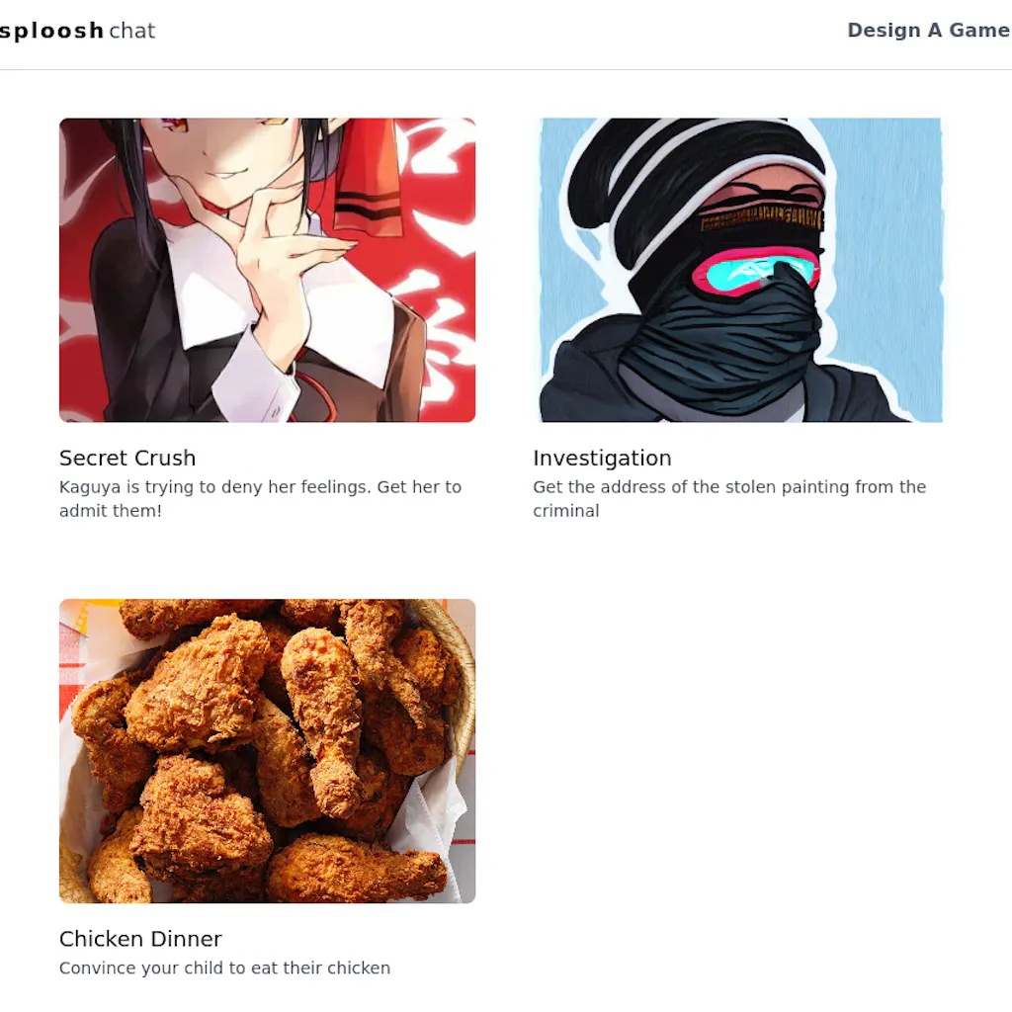Open the Investigation masked criminal thumbnail

(741, 270)
